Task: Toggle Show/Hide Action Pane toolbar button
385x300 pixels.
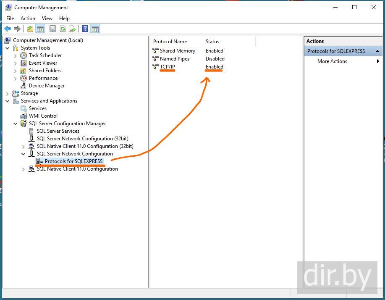Action: (x=95, y=29)
